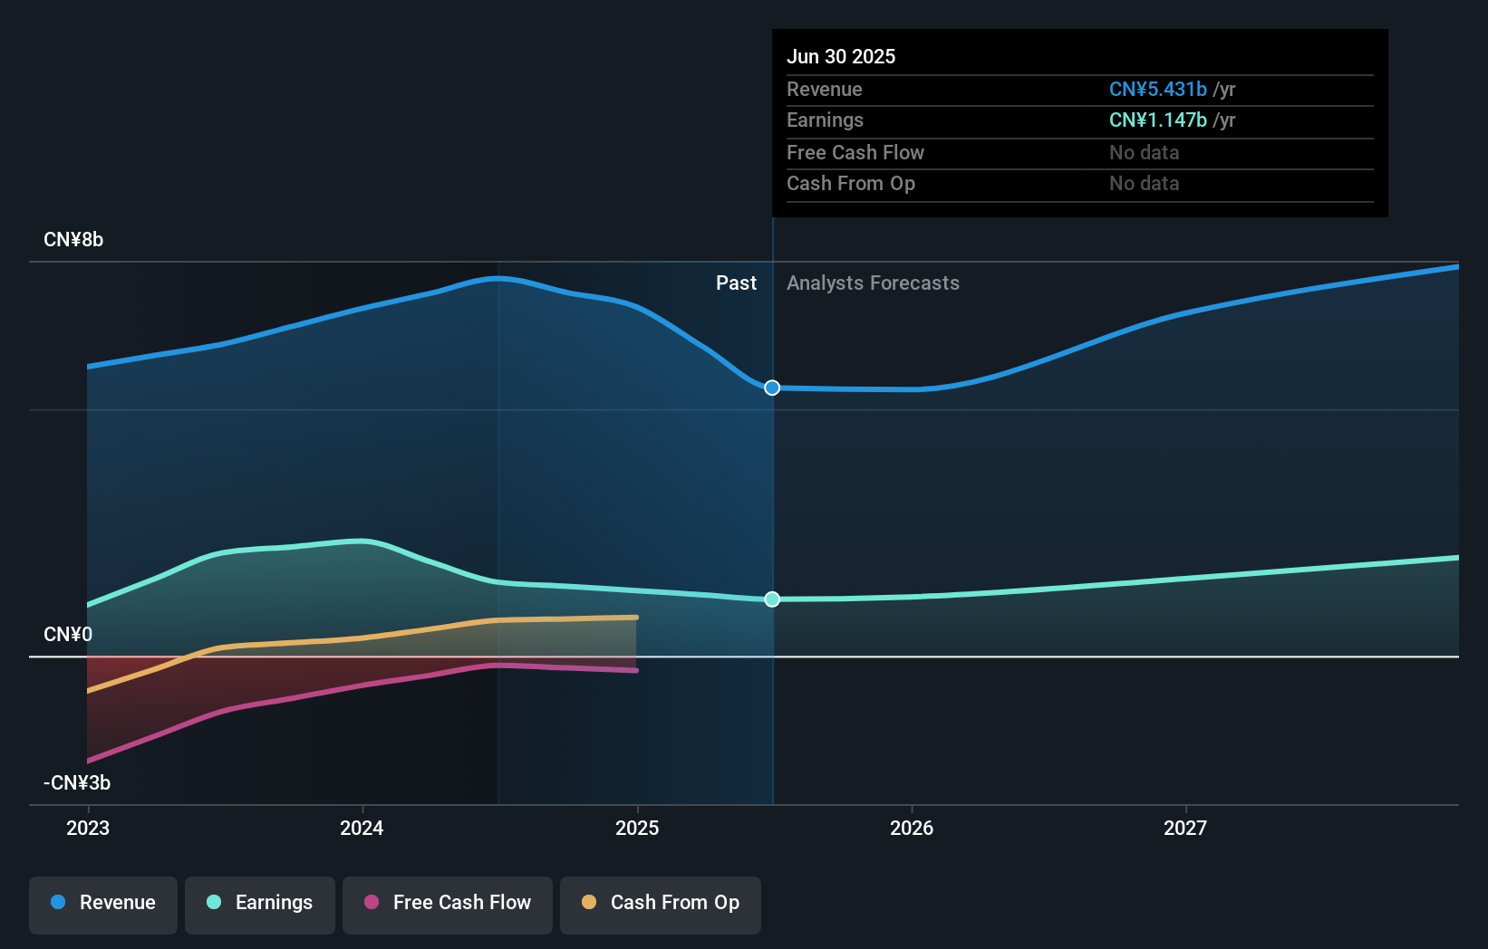Select the Earnings legend dot icon
The height and width of the screenshot is (949, 1488).
[214, 903]
